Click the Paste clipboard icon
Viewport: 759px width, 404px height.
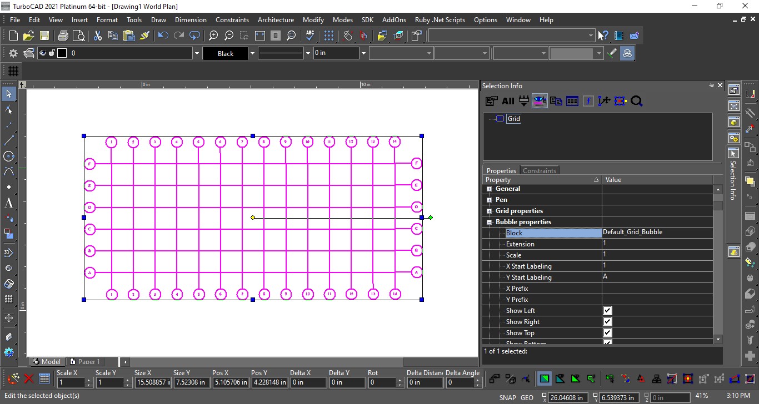[x=129, y=36]
